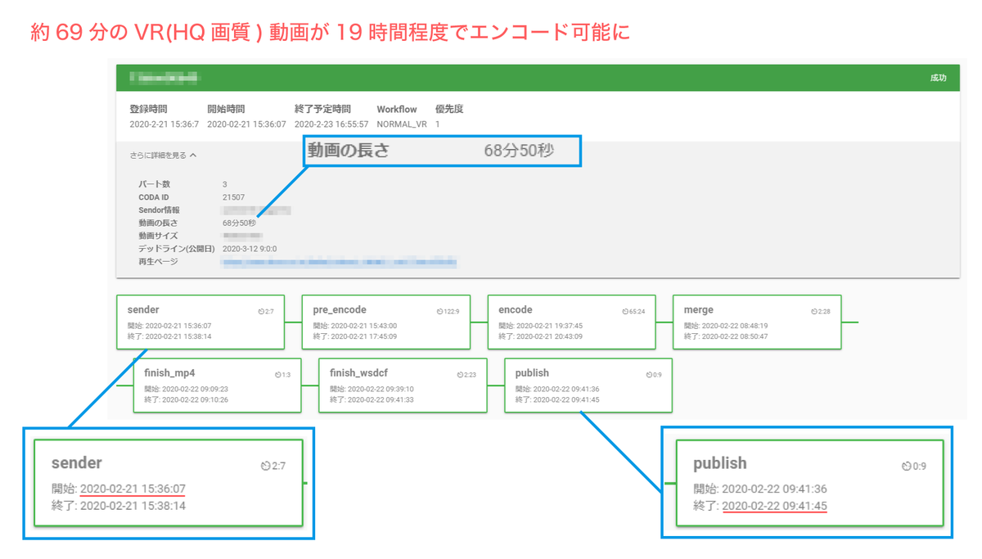Click finish_wsdcf end time 2020-02-22 09:41:33
Screen dimensions: 982x559
[380, 399]
